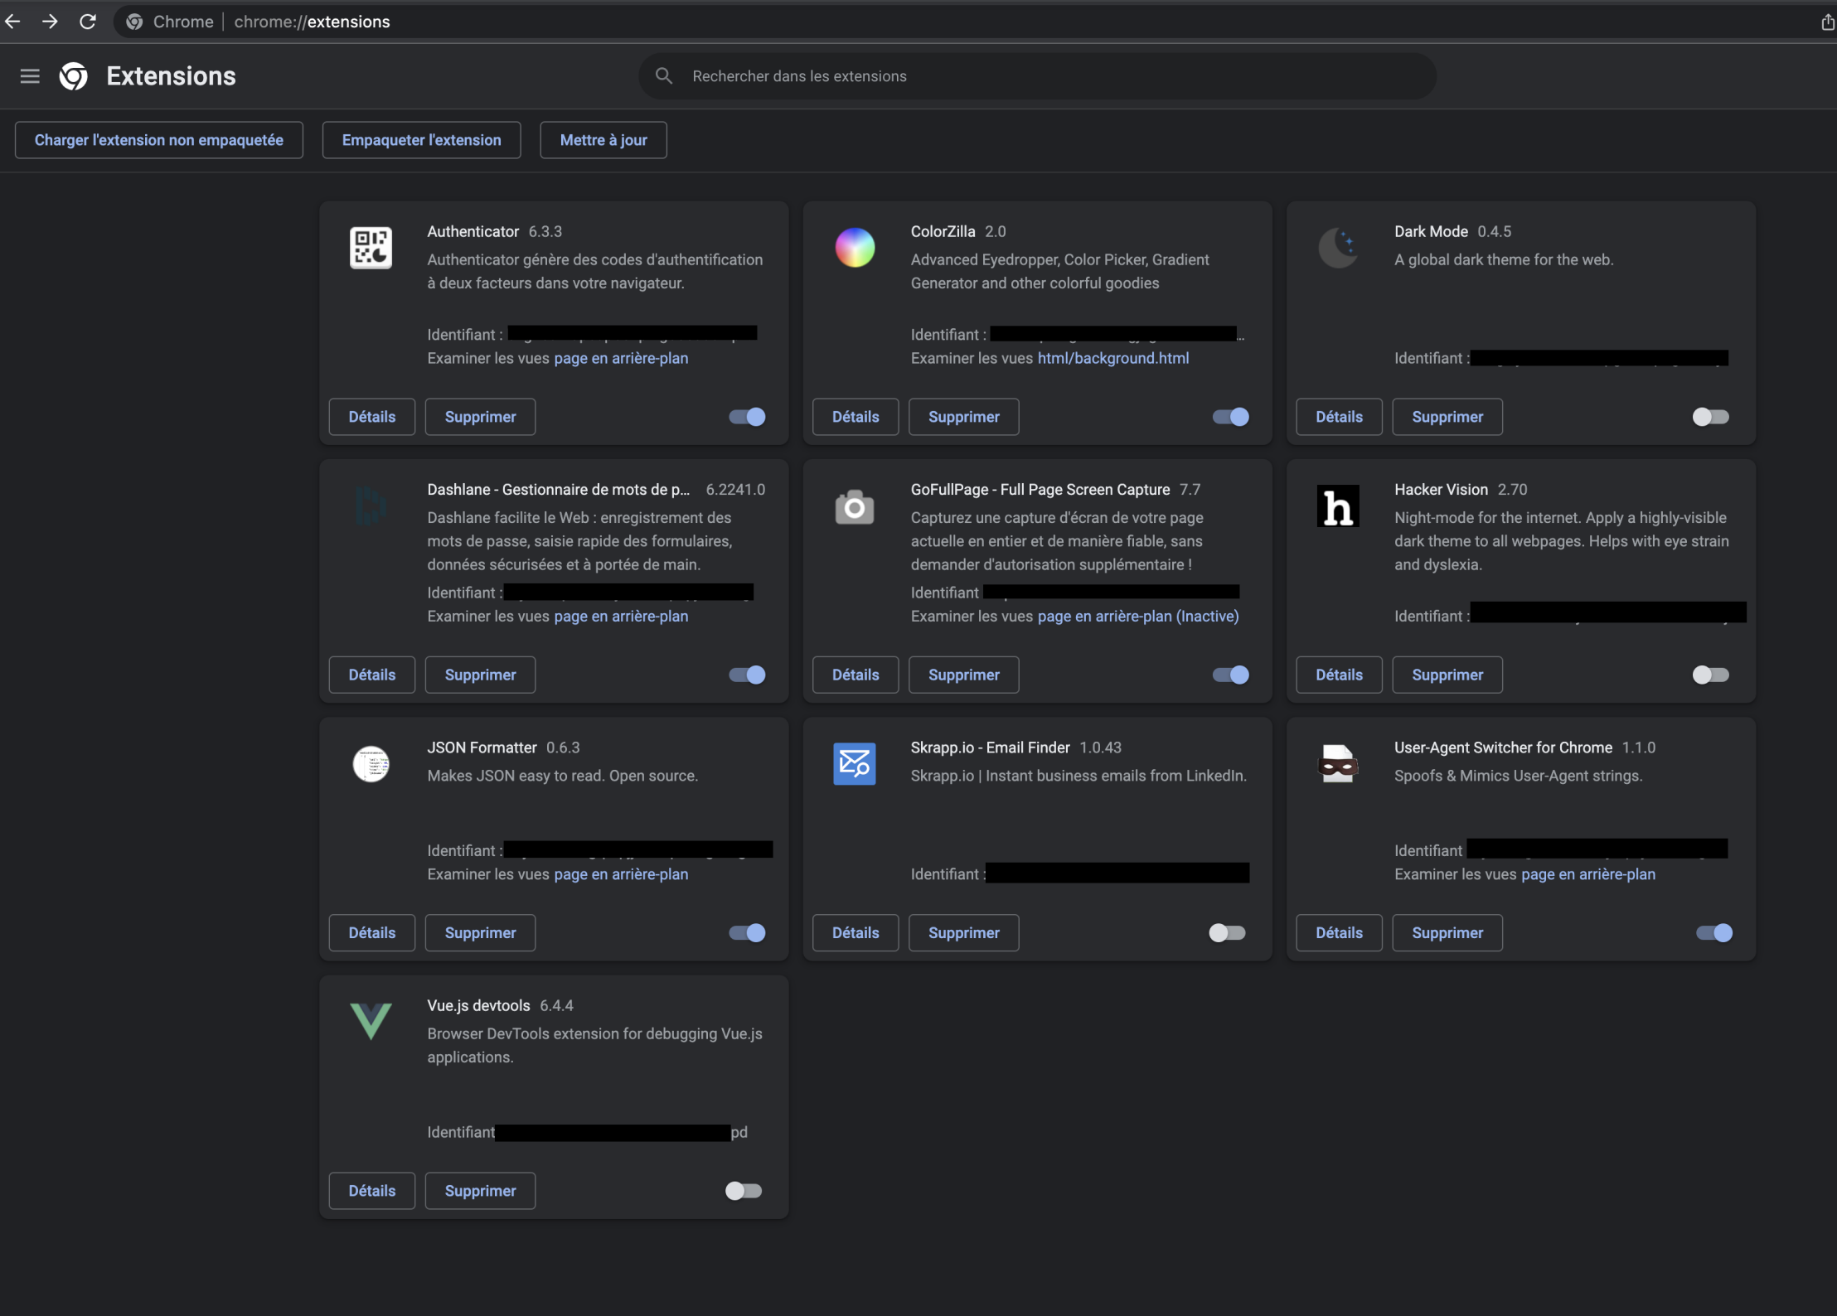Viewport: 1837px width, 1316px height.
Task: Open the hamburger main menu
Action: [x=30, y=76]
